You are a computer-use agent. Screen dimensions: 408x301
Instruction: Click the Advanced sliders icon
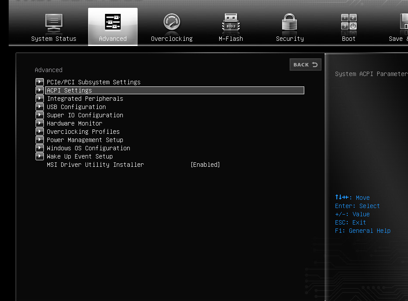pyautogui.click(x=113, y=22)
